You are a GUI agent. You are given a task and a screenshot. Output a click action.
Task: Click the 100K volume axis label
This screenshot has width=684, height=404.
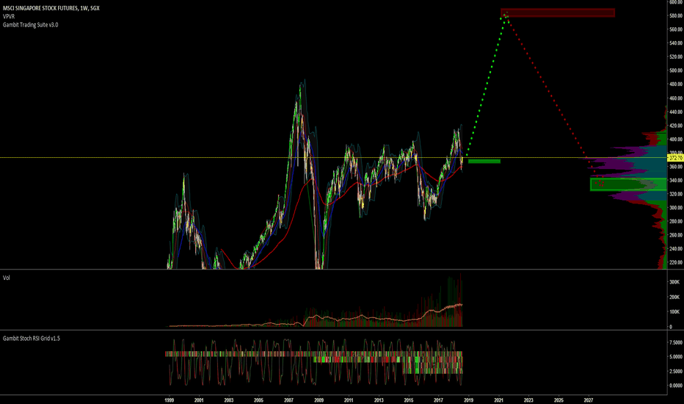click(674, 312)
